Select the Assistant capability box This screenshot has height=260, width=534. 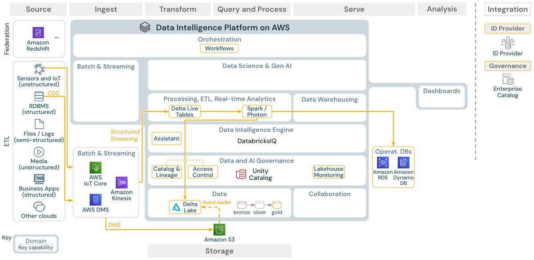pyautogui.click(x=166, y=138)
